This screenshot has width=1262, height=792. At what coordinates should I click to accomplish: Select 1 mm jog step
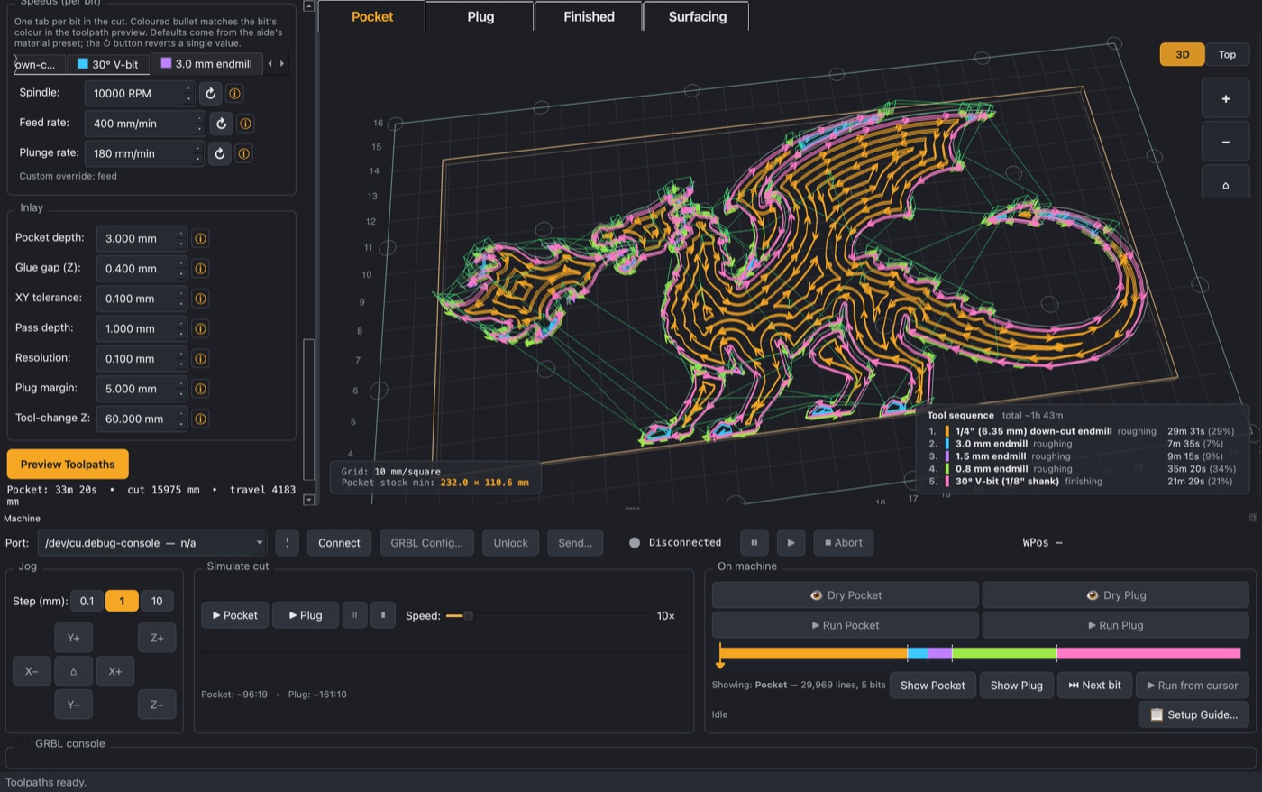coord(122,601)
